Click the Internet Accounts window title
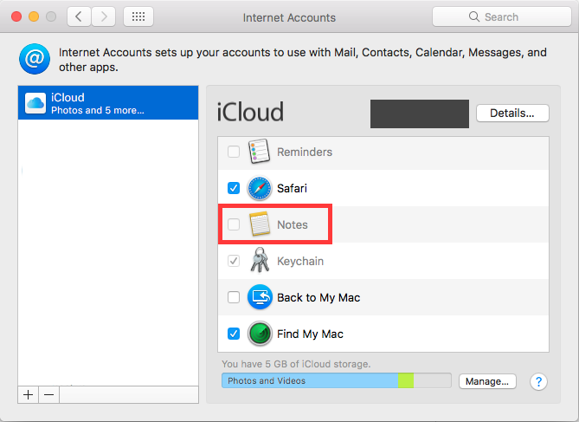579x422 pixels. 289,17
